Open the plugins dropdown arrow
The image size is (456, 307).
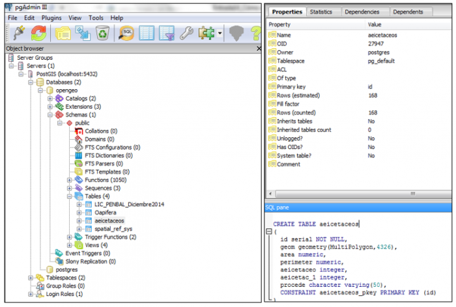pos(220,33)
